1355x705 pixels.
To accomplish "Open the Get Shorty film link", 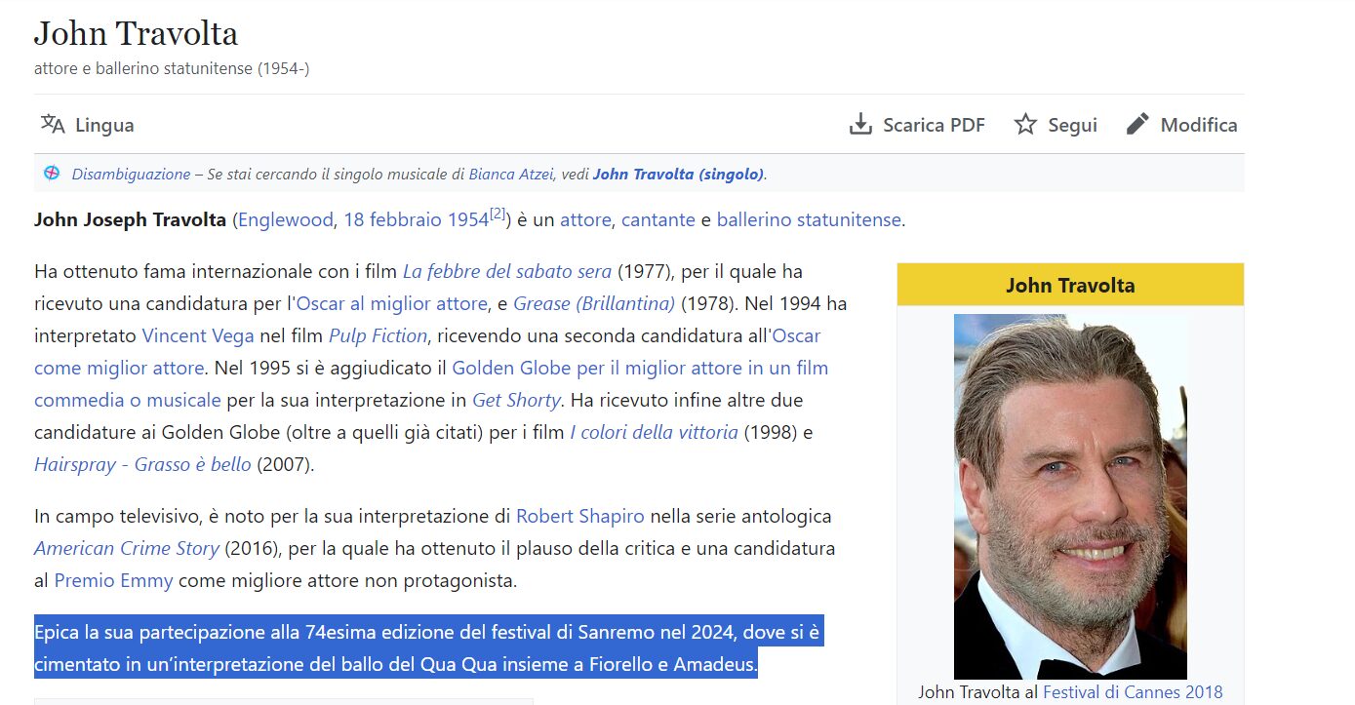I will click(x=516, y=400).
